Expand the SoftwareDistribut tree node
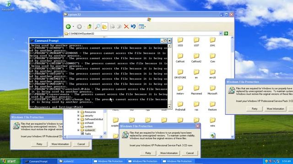Image resolution: width=293 pixels, height=164 pixels. click(x=78, y=119)
